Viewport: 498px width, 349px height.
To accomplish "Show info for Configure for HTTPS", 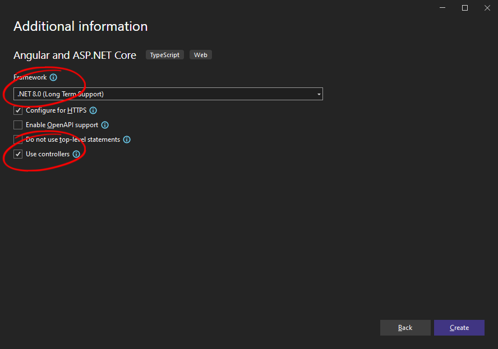I will (93, 110).
